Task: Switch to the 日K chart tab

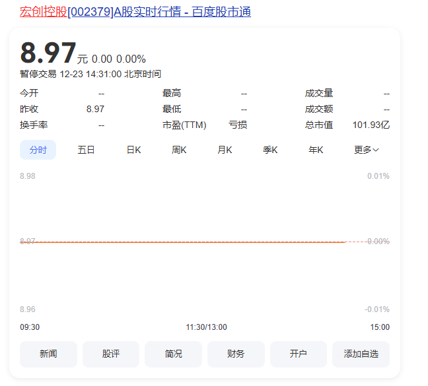Action: [133, 150]
